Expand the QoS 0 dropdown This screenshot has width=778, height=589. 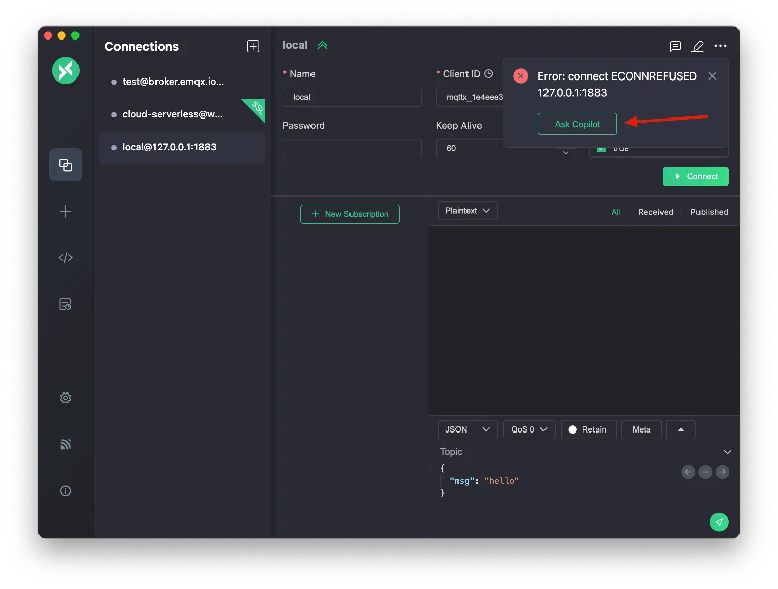(x=529, y=429)
